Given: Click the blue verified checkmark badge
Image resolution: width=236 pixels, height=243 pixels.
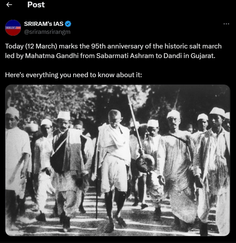Looking at the screenshot, I should [x=68, y=24].
